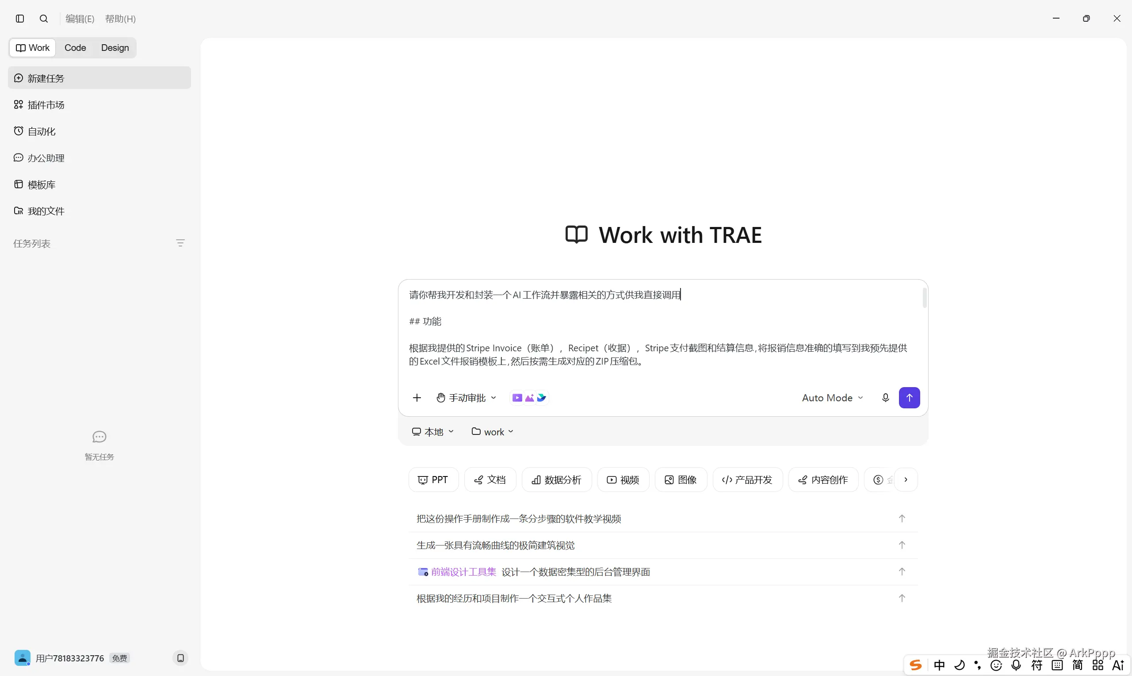Select 新建任务 in the sidebar
Viewport: 1132px width, 676px height.
[99, 78]
